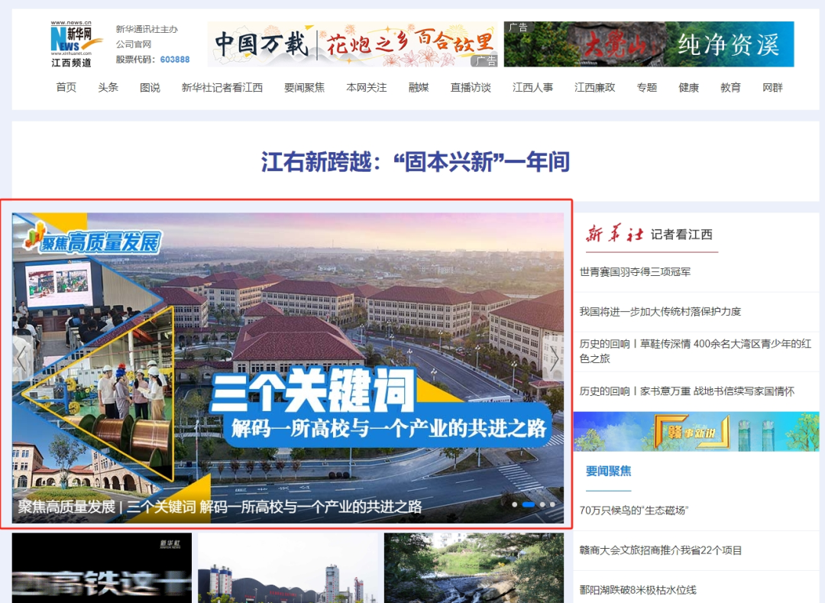The image size is (825, 603).
Task: Click the 赣事新说 banner image
Action: [x=696, y=432]
